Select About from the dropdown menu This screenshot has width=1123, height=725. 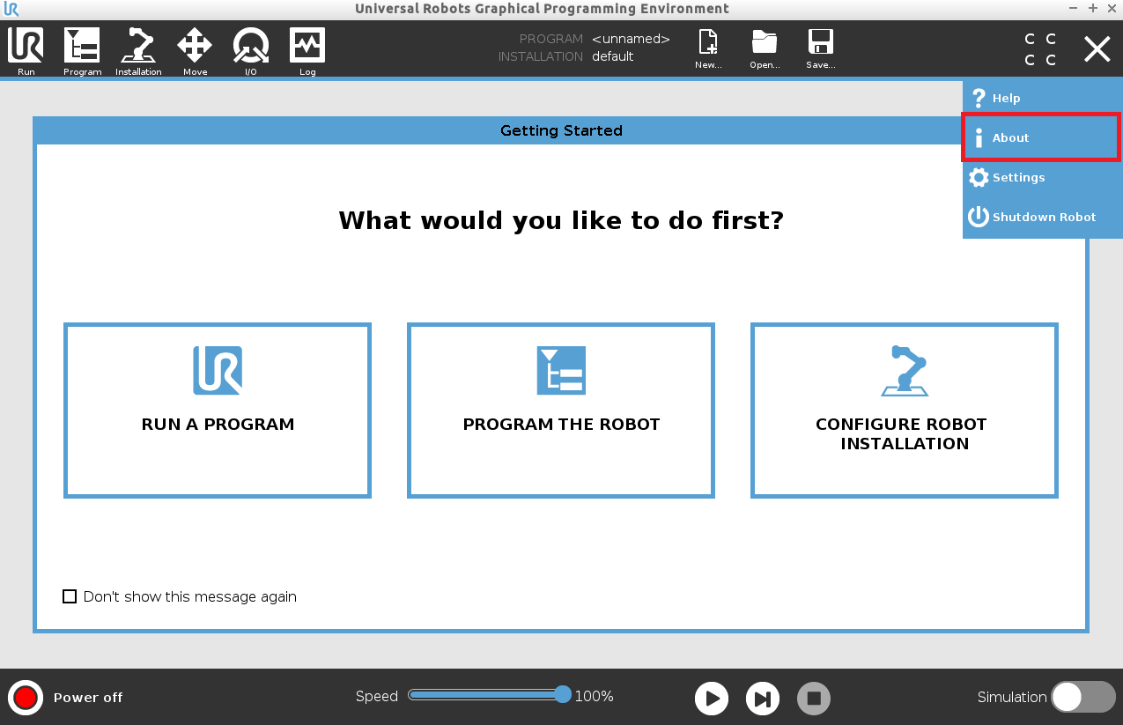tap(1042, 137)
